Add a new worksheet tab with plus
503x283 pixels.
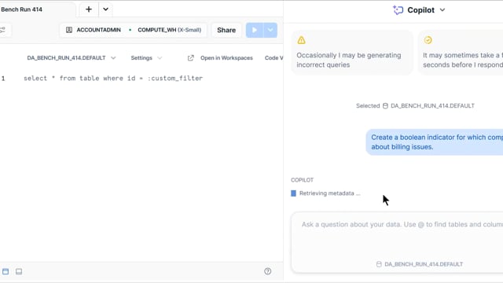coord(89,9)
